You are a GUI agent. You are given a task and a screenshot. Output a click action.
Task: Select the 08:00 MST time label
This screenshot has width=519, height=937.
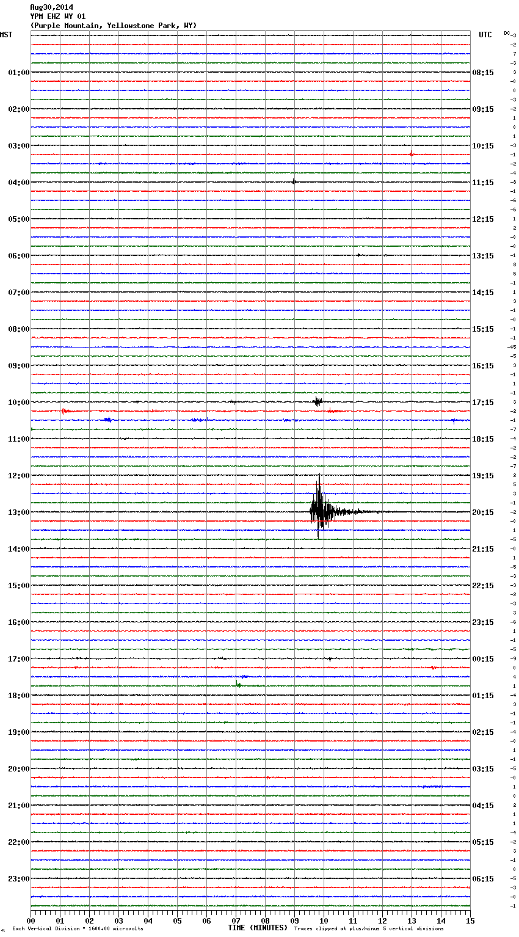click(19, 329)
